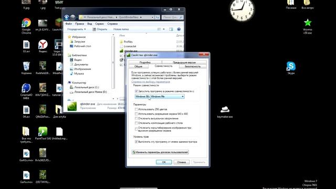This screenshot has height=189, width=336.
Task: Select the Minecraft Launcher desktop icon
Action: (x=58, y=25)
